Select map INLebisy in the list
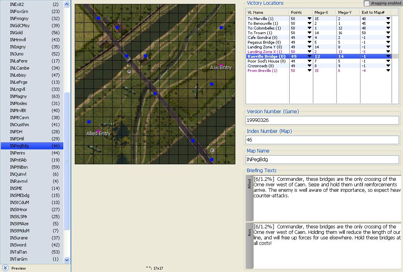Screen dimensions: 403x272 (32, 75)
